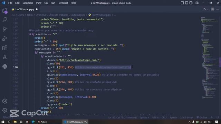Toggle the primary side bar layout
This screenshot has width=221, height=124.
pos(182,3)
